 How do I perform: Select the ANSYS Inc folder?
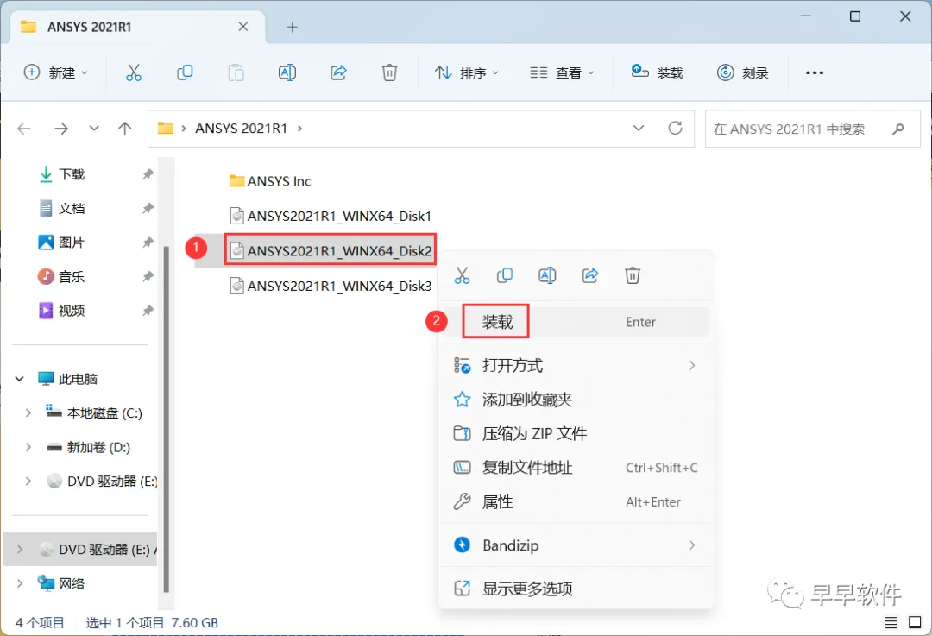[270, 180]
